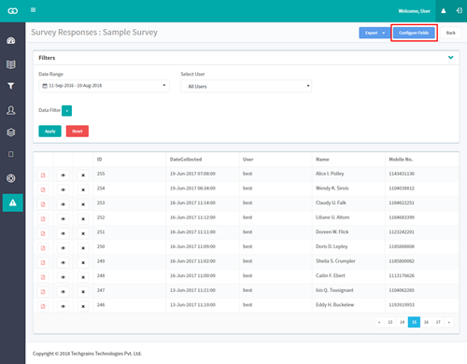View response 253 with the eye icon
Screen dimensions: 467x364
coord(63,204)
